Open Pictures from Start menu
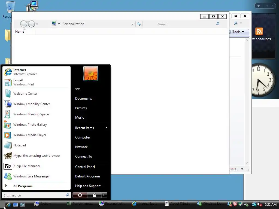The height and width of the screenshot is (209, 279). [91, 108]
